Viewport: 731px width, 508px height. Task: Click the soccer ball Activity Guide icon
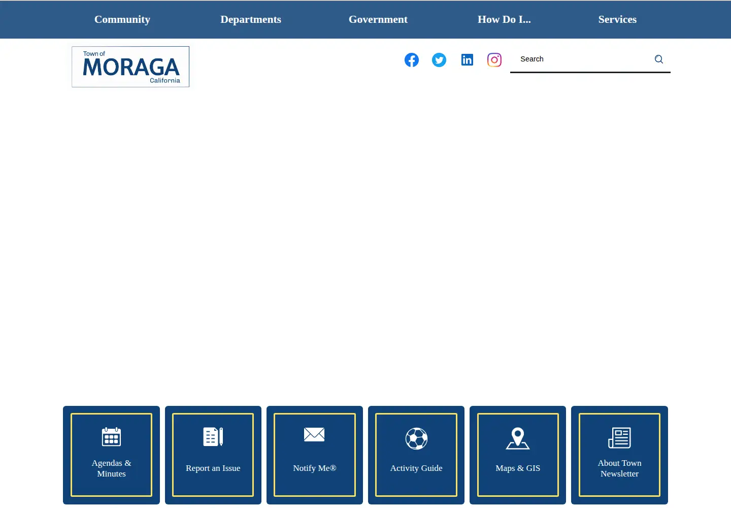pos(416,438)
